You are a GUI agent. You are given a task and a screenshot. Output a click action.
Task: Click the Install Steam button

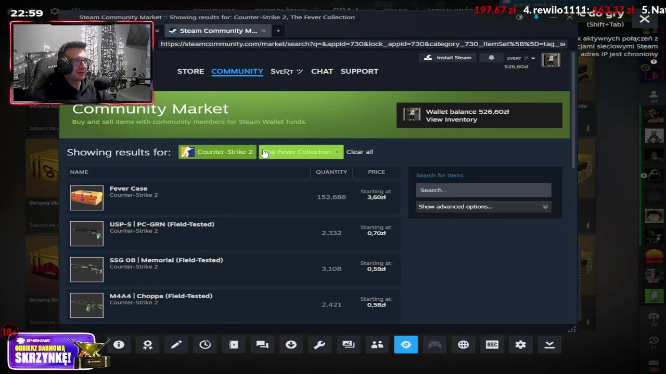[x=448, y=58]
